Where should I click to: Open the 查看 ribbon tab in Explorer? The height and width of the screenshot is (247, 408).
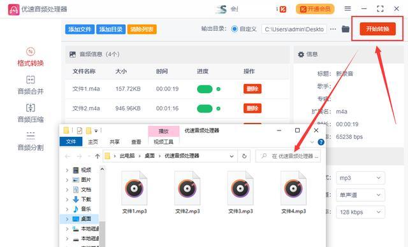tap(136, 142)
